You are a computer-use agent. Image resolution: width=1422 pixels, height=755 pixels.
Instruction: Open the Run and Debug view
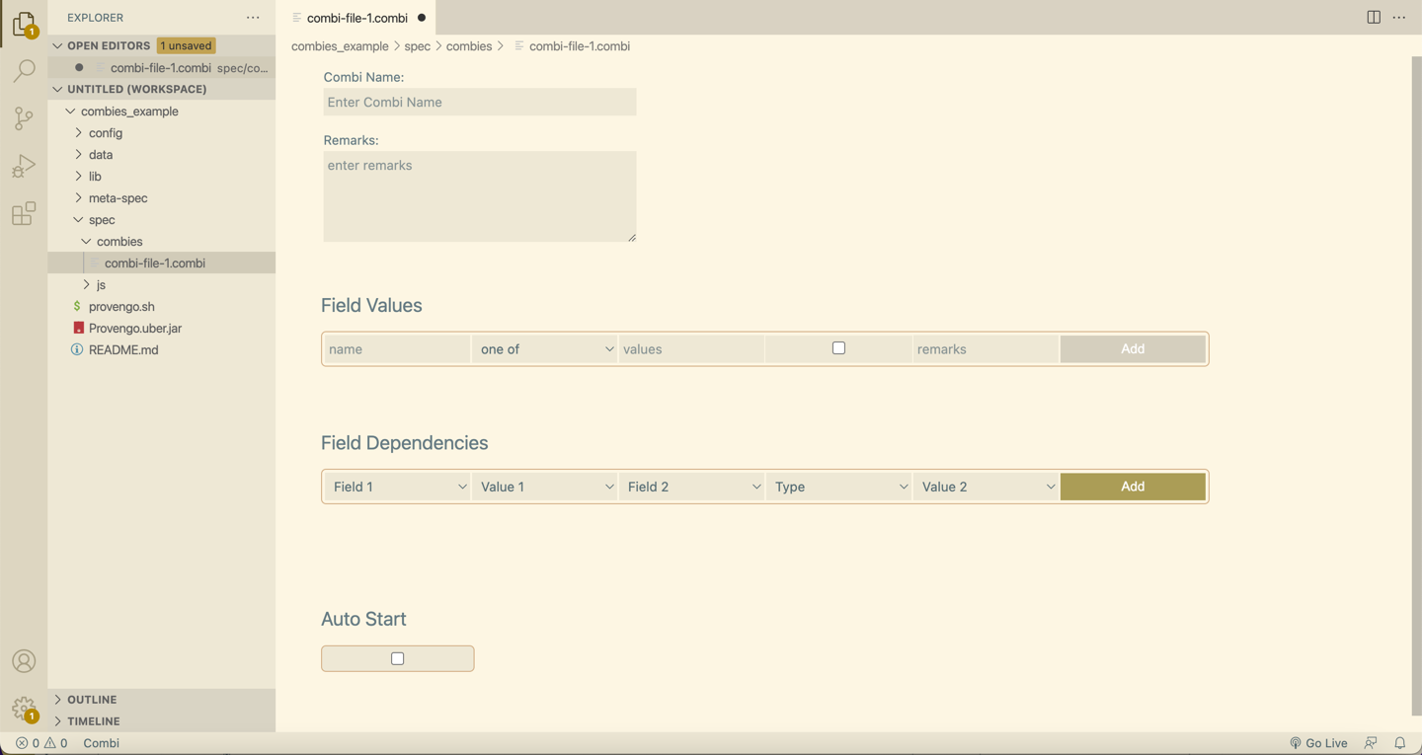point(24,166)
